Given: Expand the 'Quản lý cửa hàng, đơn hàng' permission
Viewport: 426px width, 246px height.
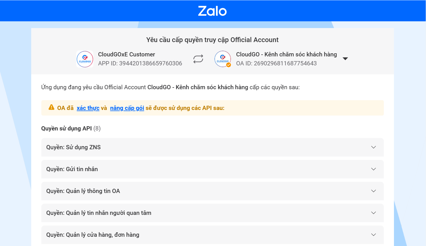Looking at the screenshot, I should 373,235.
